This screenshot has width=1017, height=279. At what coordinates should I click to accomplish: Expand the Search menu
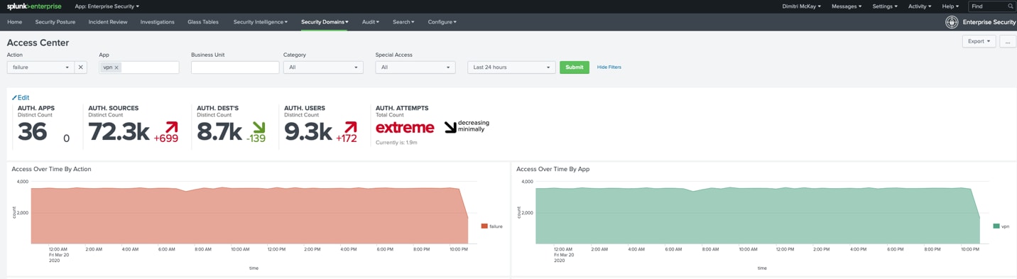coord(403,22)
